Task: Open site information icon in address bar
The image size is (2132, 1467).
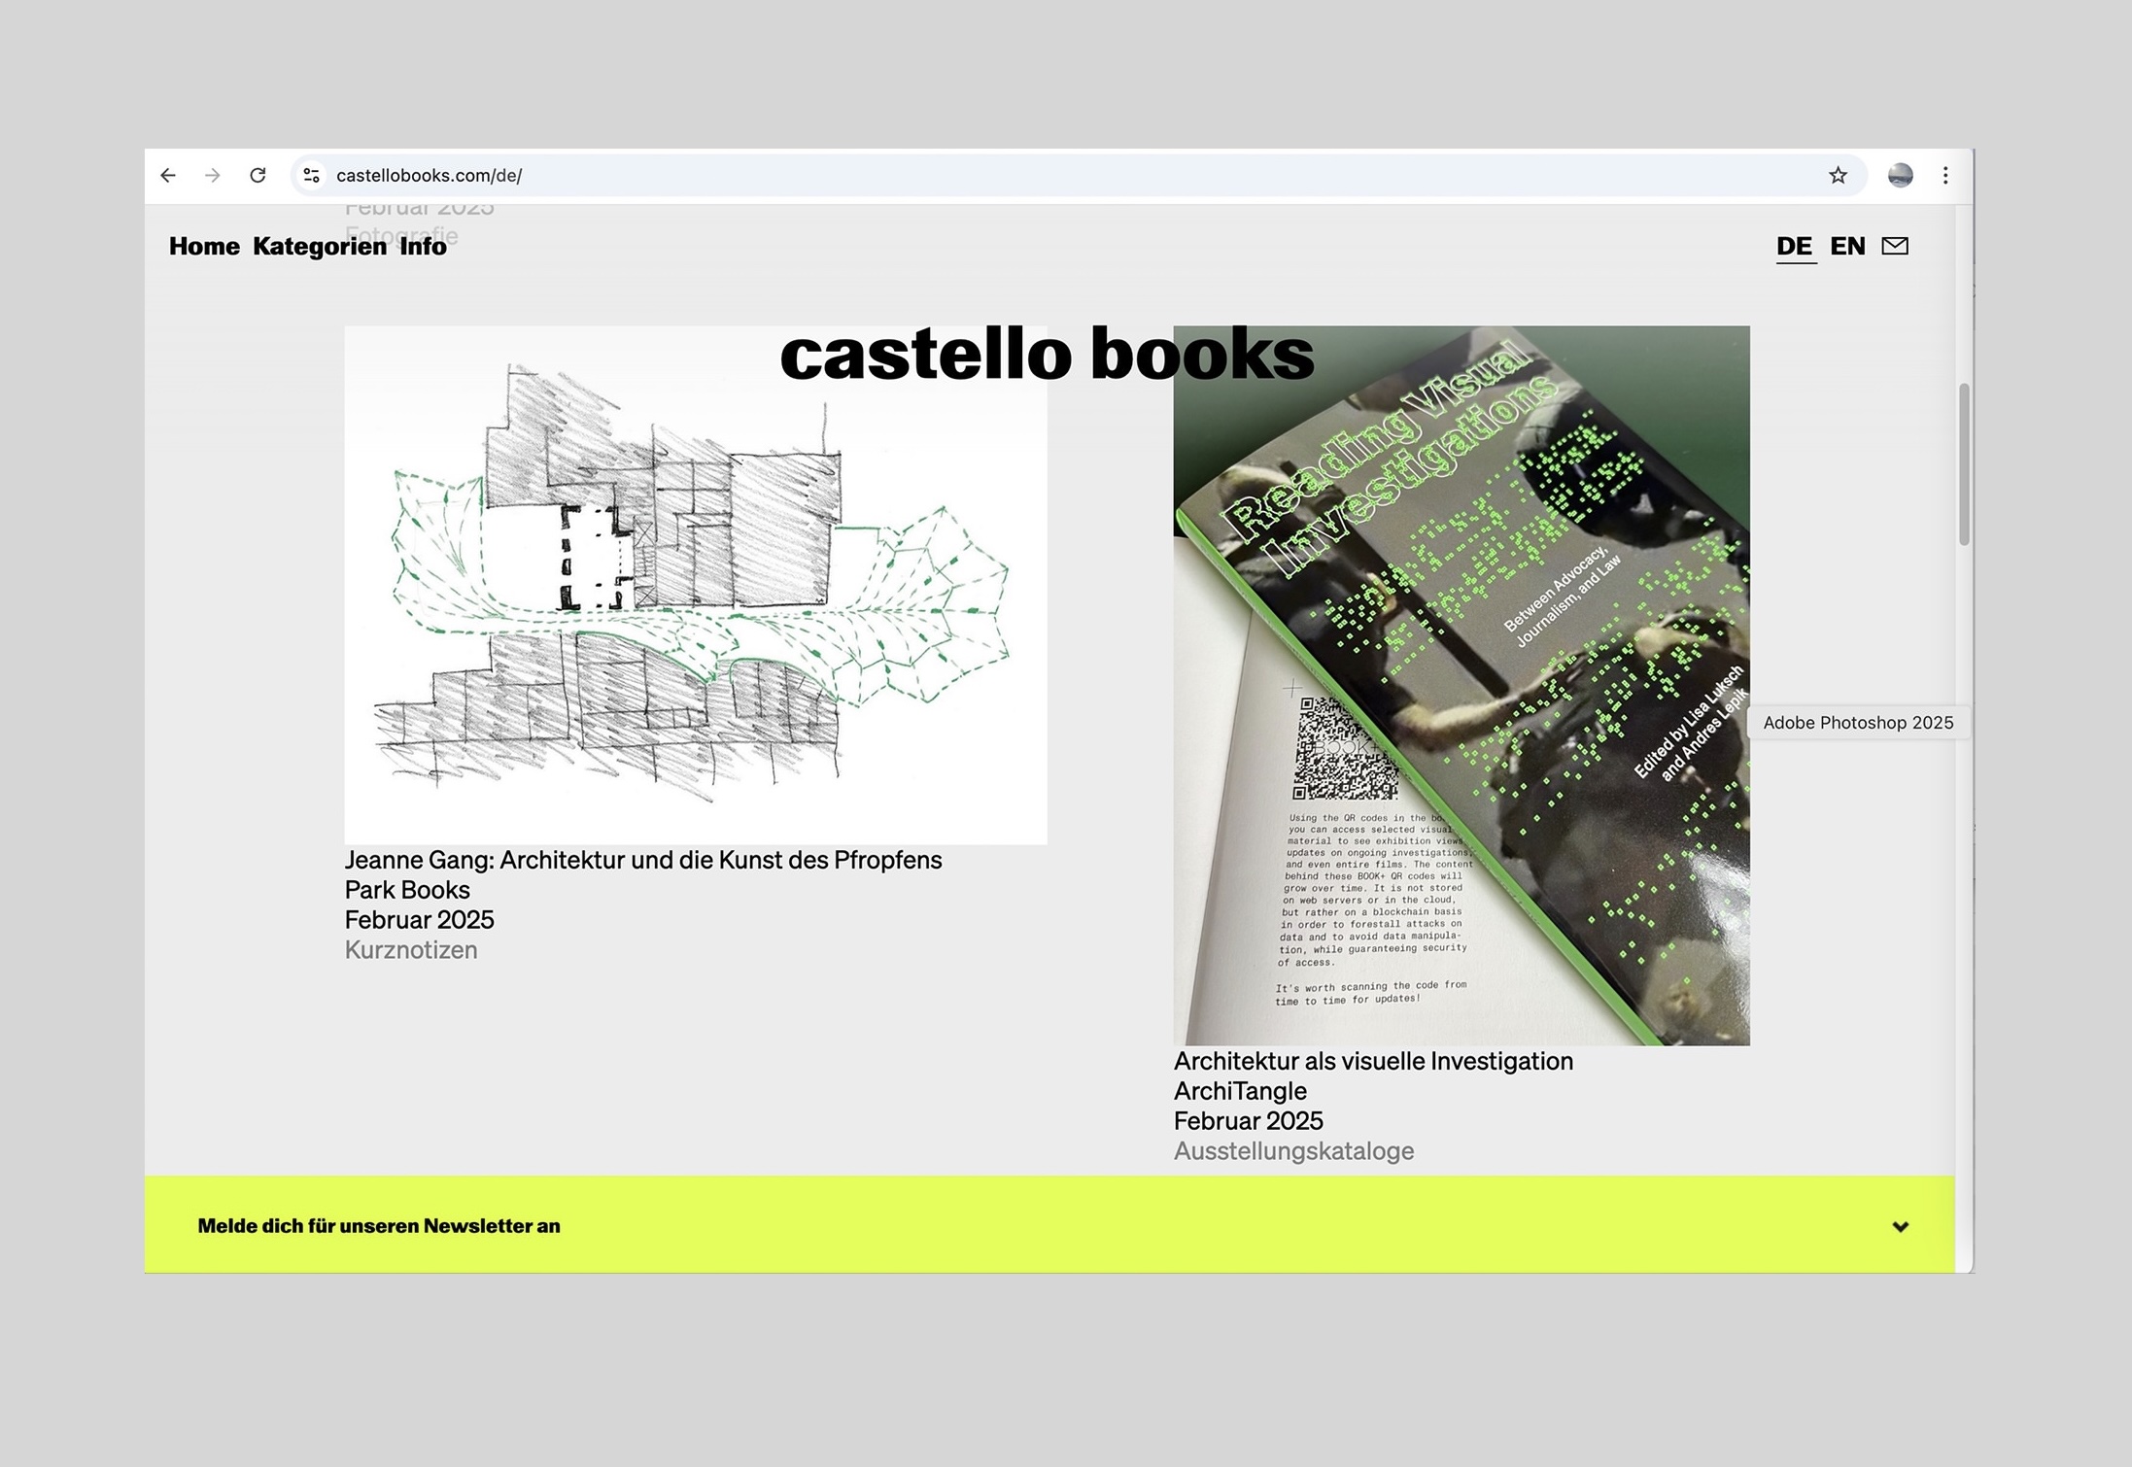Action: 311,175
